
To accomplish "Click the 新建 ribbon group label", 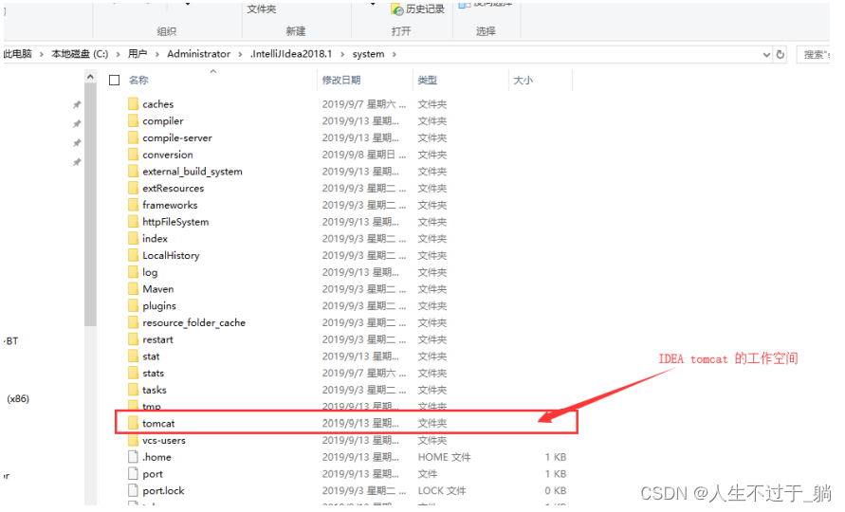I will point(295,31).
